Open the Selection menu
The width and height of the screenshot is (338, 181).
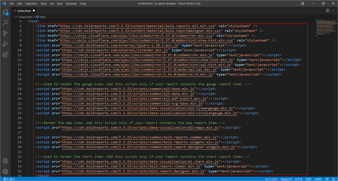point(31,3)
